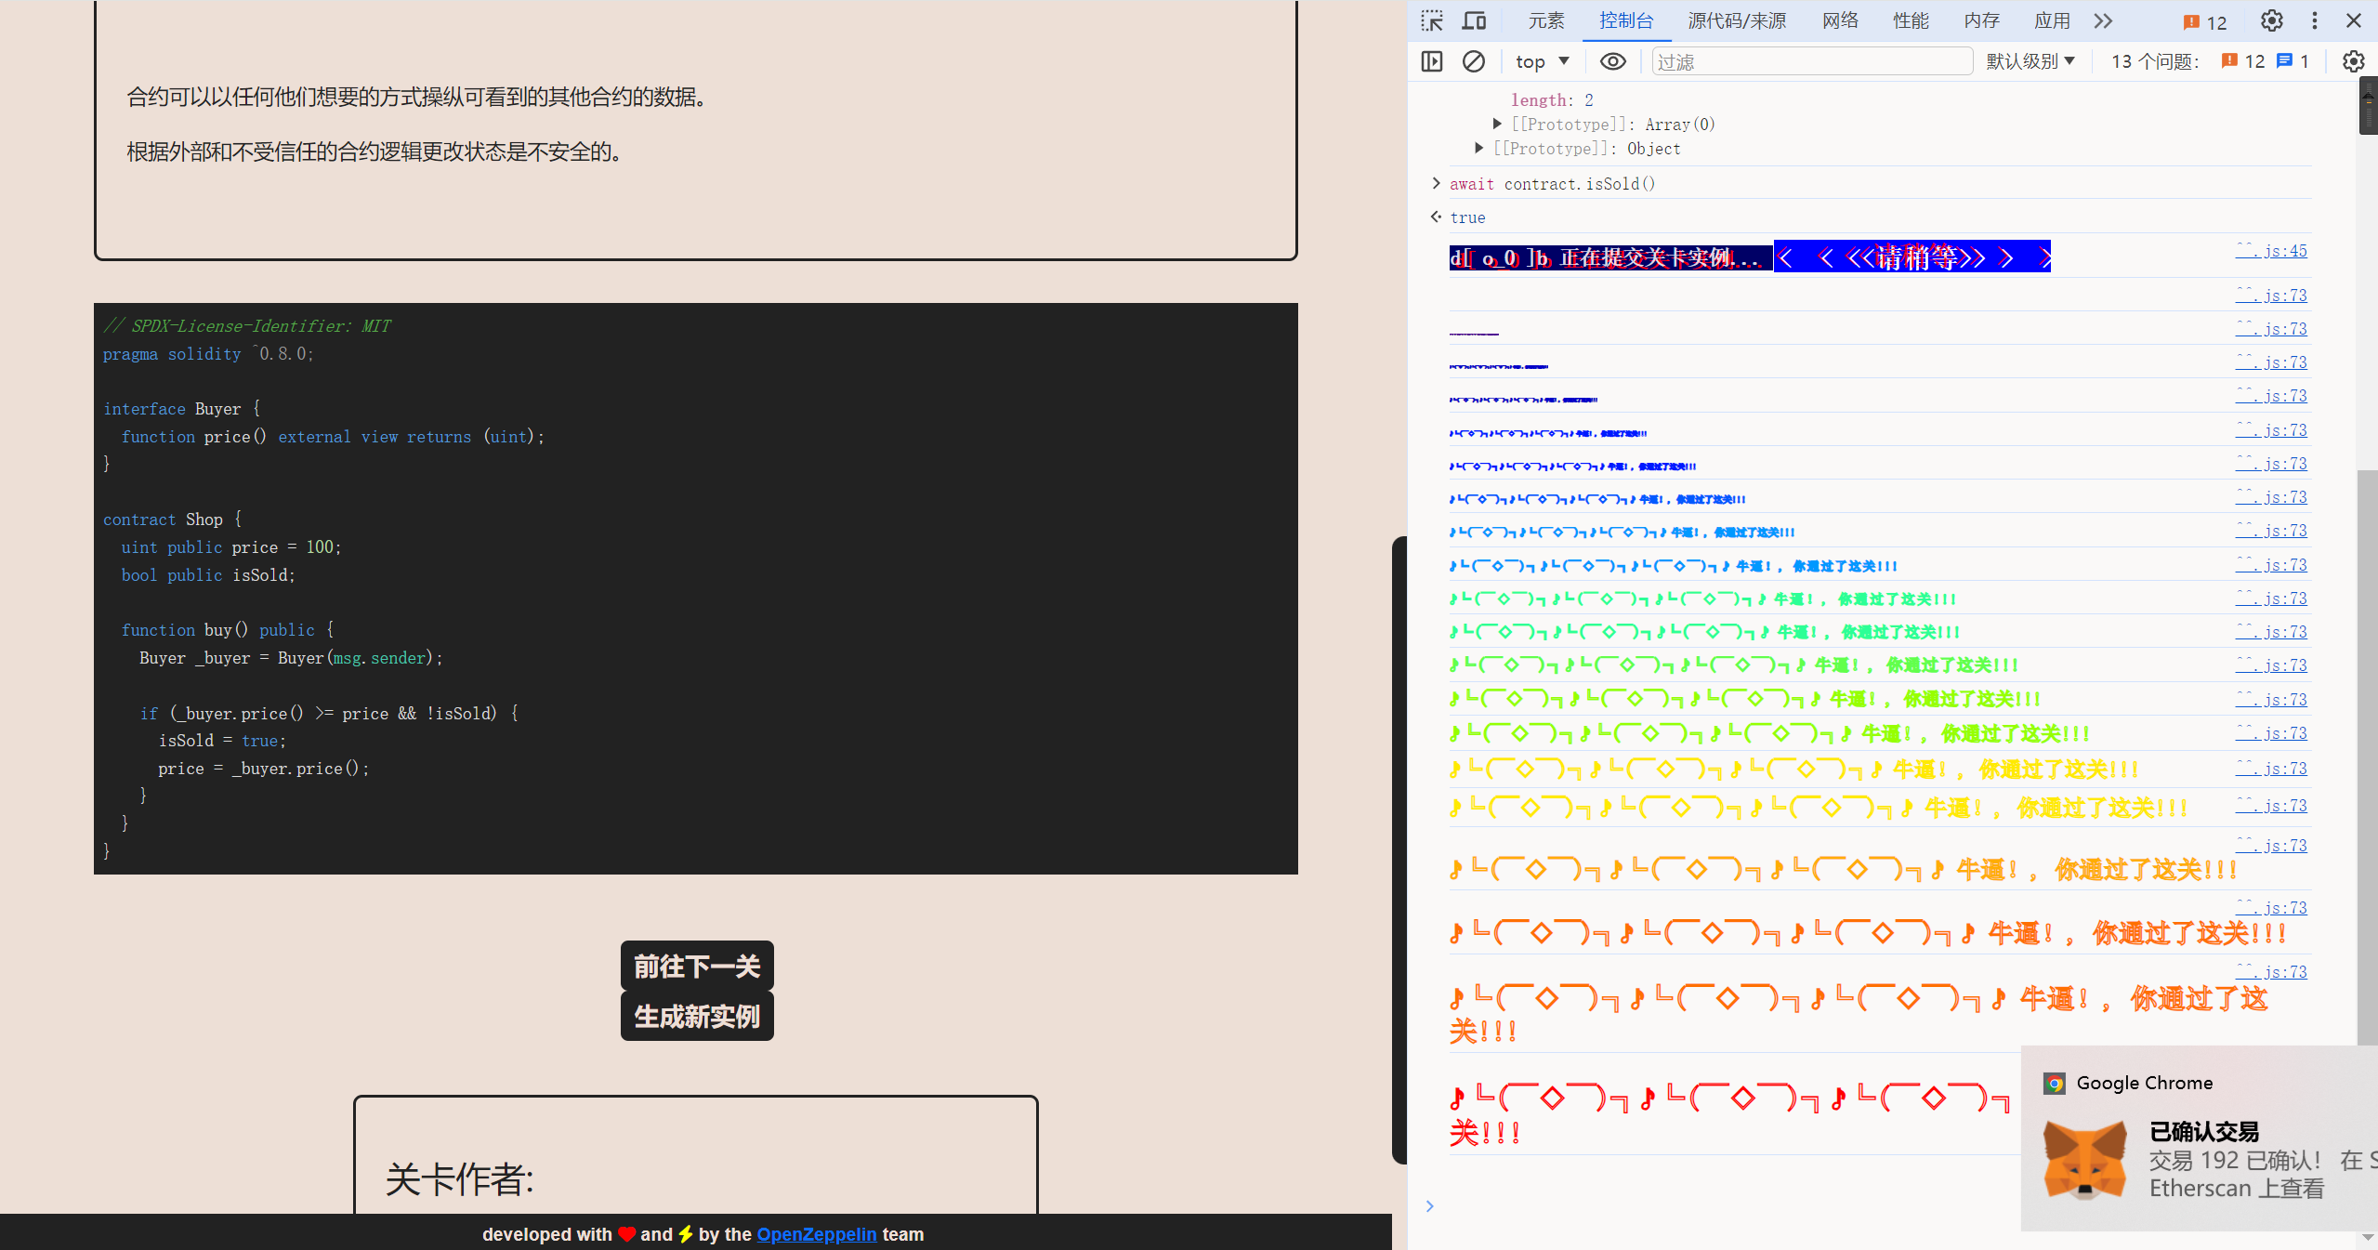This screenshot has height=1250, width=2378.
Task: Click the 1 message issue counter
Action: 2293,61
